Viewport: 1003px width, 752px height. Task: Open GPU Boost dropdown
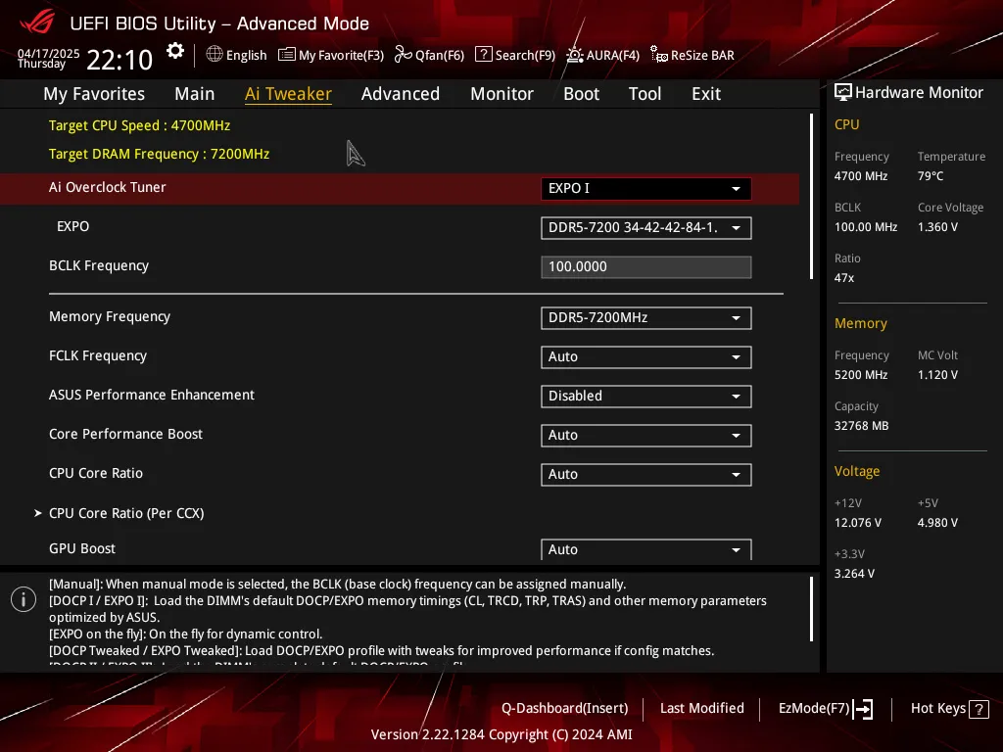[646, 549]
